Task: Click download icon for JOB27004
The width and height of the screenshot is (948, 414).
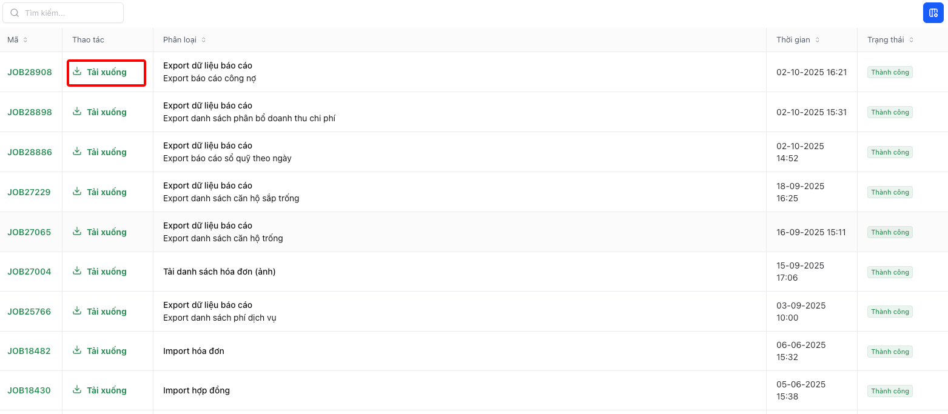Action: (x=77, y=271)
